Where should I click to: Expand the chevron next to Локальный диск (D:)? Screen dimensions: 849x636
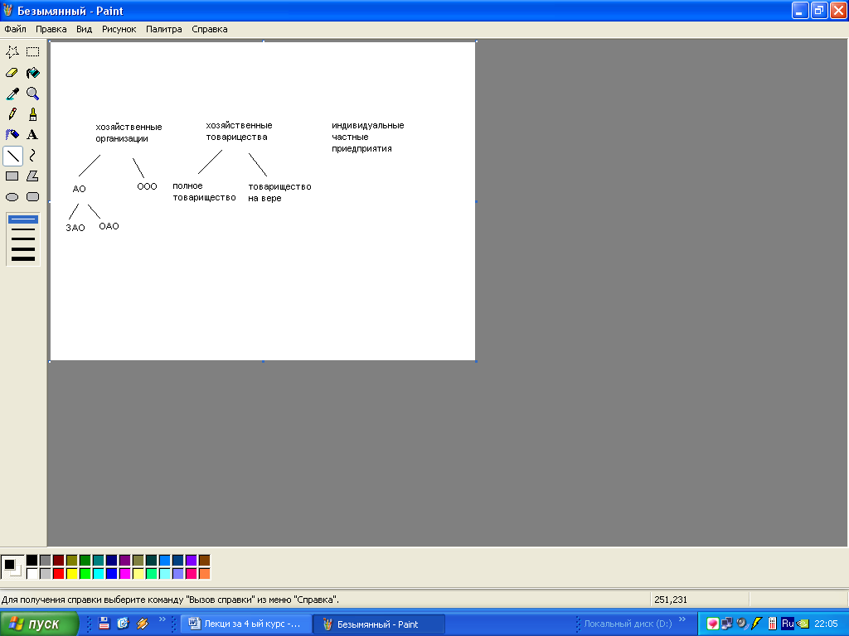coord(682,619)
